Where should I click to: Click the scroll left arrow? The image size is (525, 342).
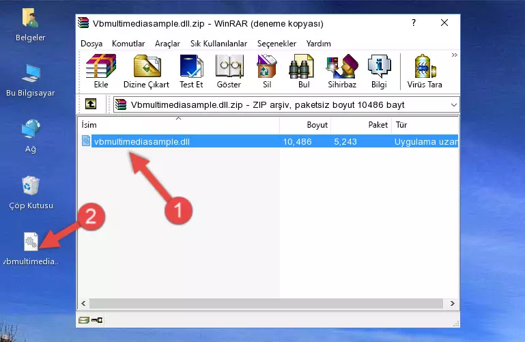coord(83,304)
